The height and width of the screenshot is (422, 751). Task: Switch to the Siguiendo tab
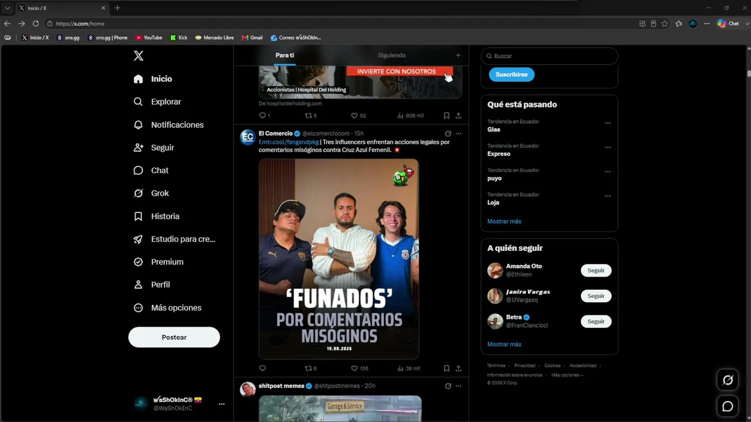point(391,55)
